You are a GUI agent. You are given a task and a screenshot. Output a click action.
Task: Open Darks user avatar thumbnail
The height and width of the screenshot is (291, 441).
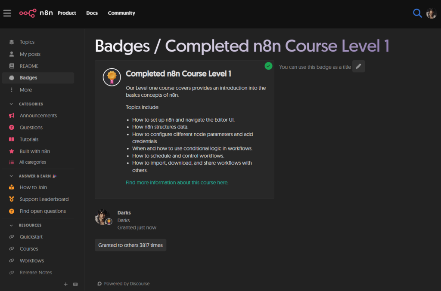point(102,217)
